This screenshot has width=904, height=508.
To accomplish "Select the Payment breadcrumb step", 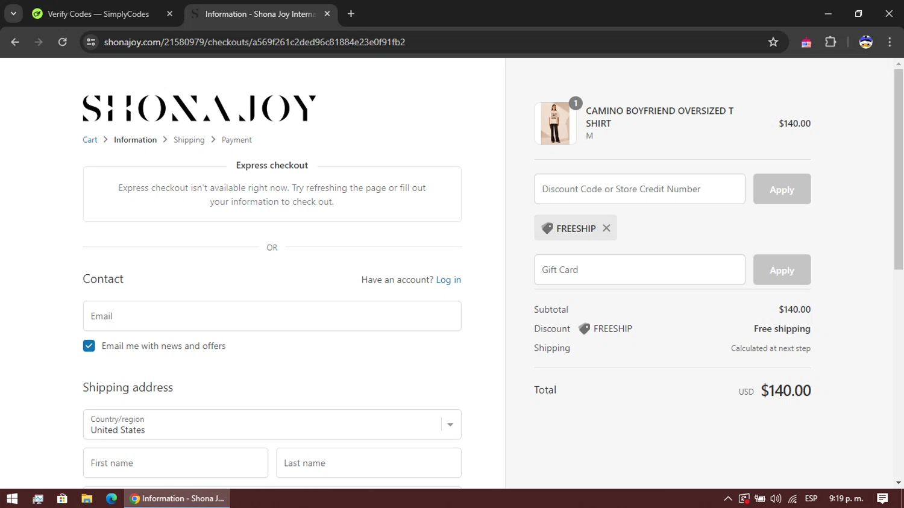I will [236, 140].
